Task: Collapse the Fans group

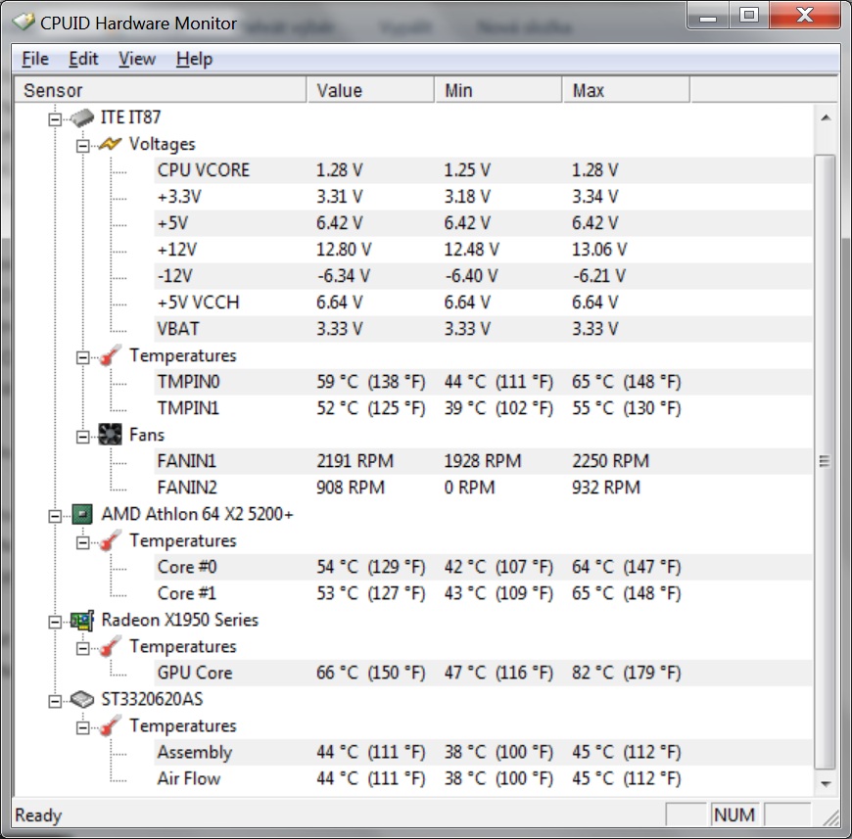Action: coord(82,437)
